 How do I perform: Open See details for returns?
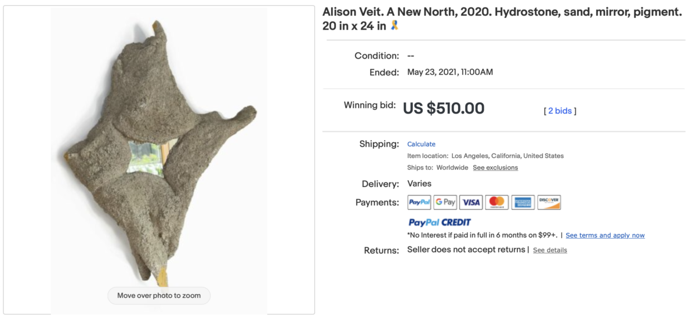pyautogui.click(x=550, y=250)
